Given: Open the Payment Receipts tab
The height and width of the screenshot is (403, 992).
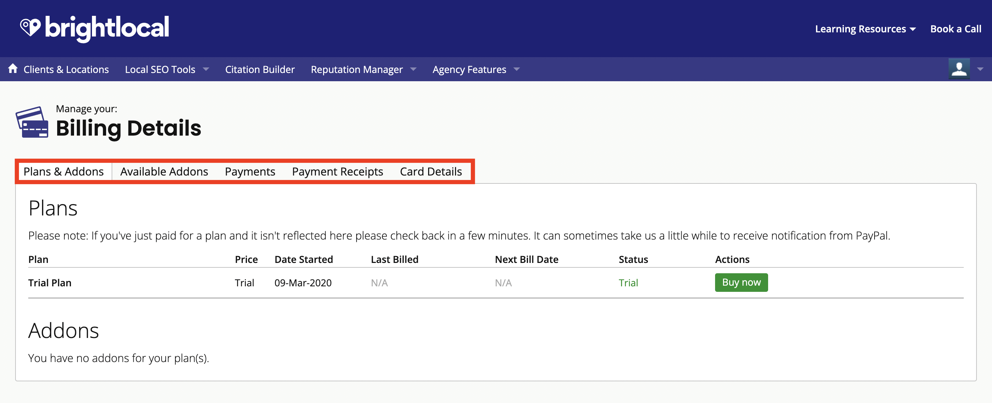Looking at the screenshot, I should [x=337, y=171].
